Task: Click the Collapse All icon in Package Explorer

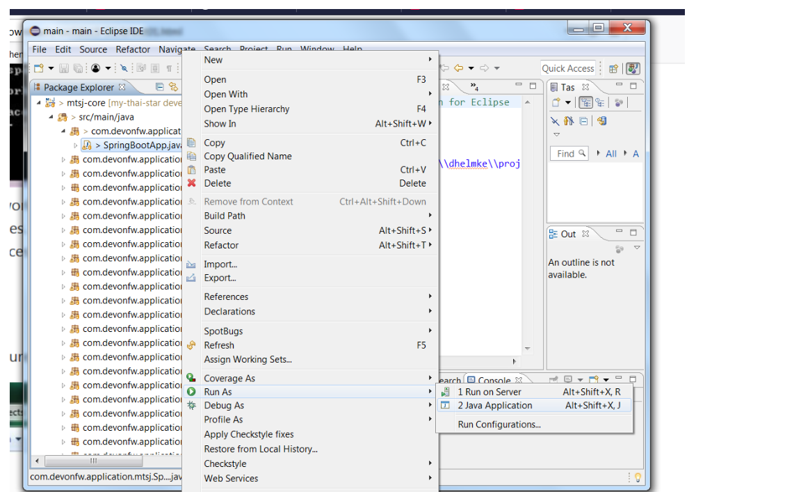Action: (x=159, y=88)
